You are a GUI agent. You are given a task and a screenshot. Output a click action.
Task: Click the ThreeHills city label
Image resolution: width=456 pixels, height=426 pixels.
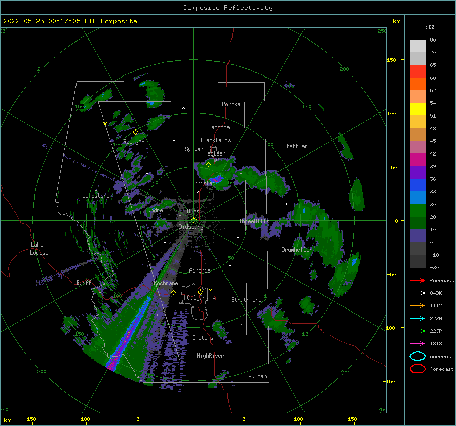coord(254,221)
